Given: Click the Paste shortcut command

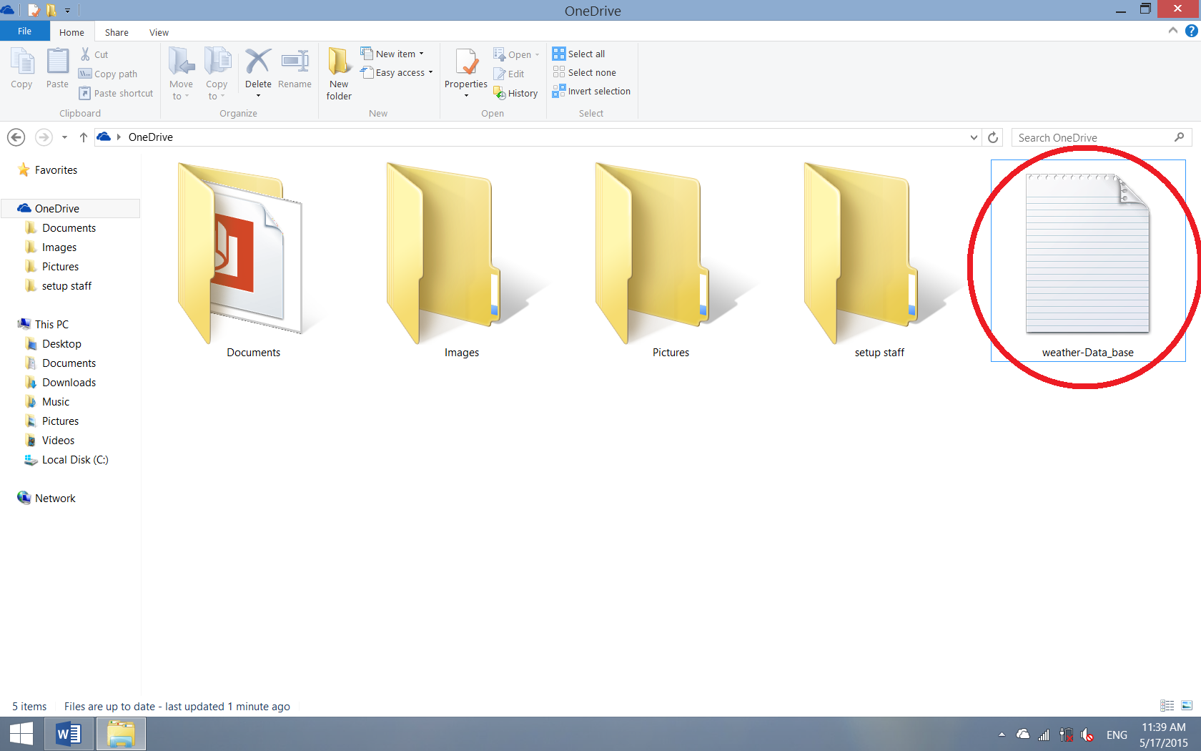Looking at the screenshot, I should [116, 93].
